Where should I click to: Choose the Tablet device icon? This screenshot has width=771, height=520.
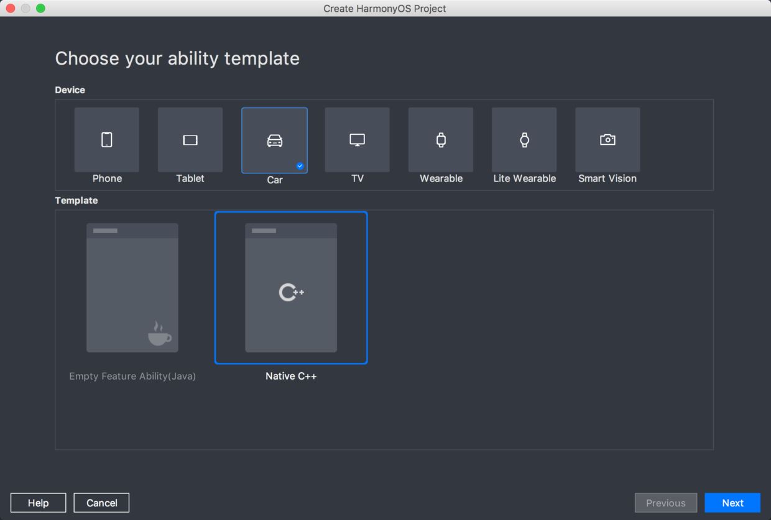190,140
